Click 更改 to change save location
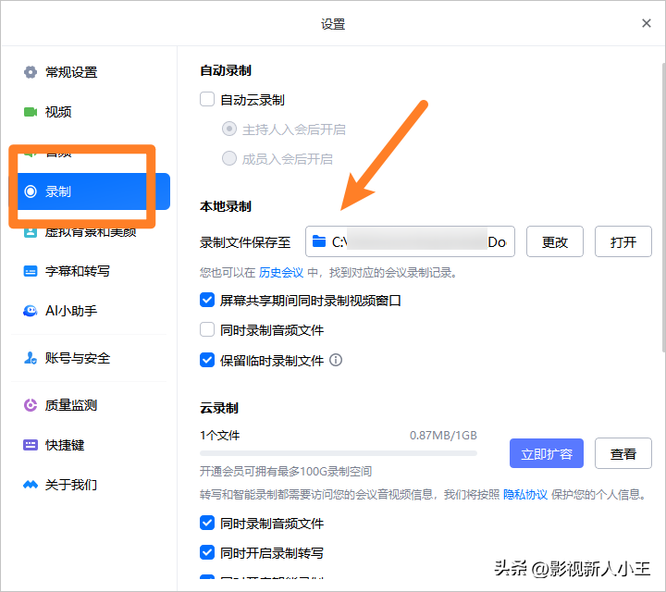The height and width of the screenshot is (592, 666). click(x=555, y=241)
